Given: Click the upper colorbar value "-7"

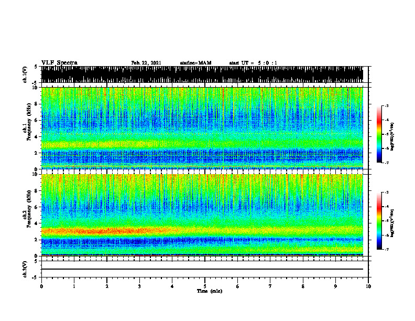Looking at the screenshot, I should tap(387, 163).
